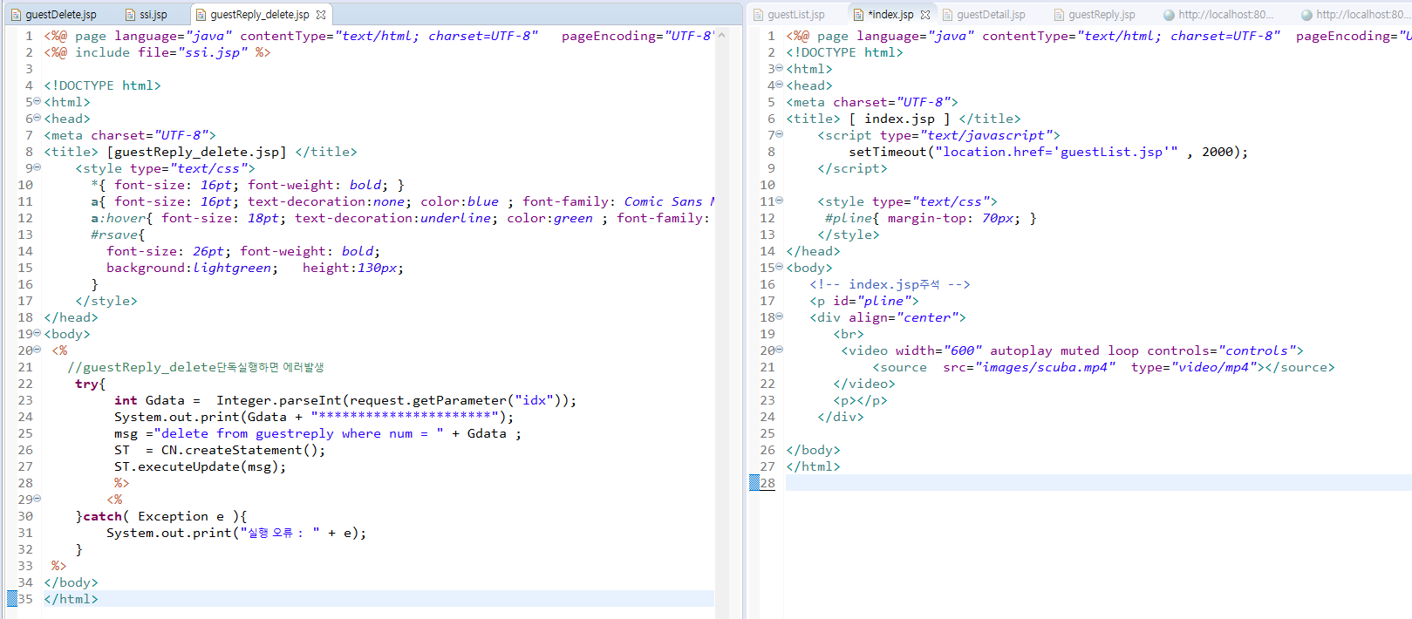Click the guestList.jsp file icon
The height and width of the screenshot is (619, 1412).
[758, 15]
